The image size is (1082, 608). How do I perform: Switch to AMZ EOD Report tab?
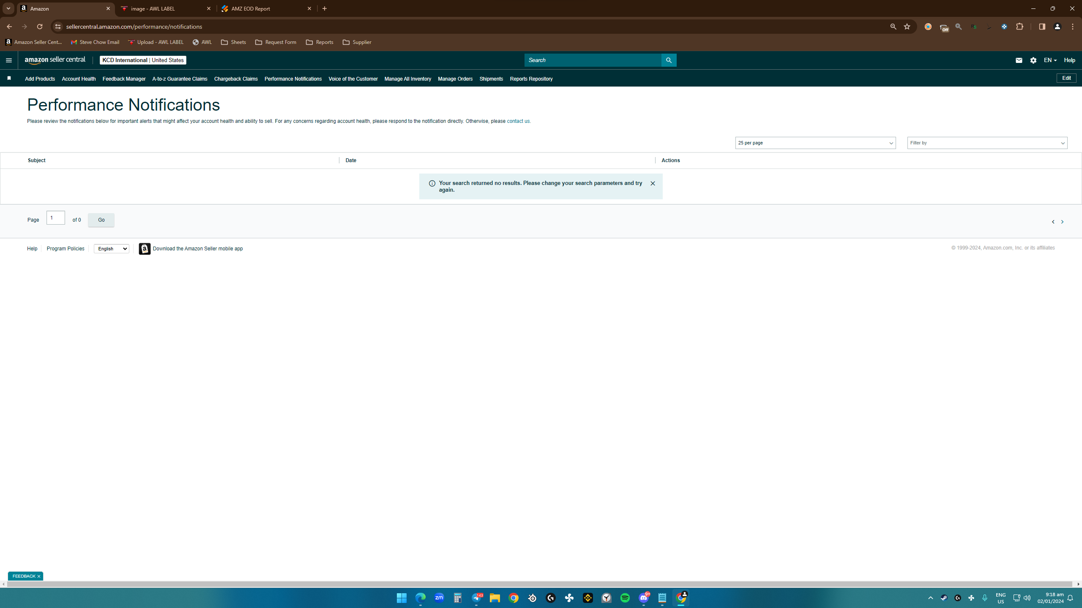point(266,8)
